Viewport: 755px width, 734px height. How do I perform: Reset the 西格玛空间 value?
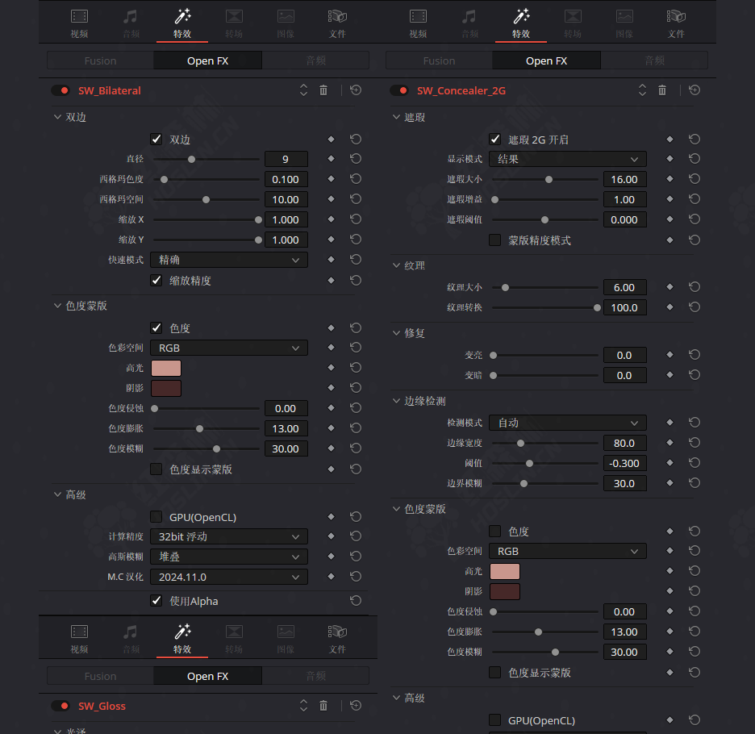[356, 199]
